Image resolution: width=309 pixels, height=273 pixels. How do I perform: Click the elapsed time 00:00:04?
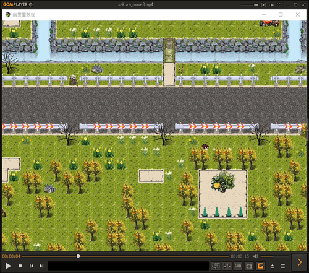[11, 256]
